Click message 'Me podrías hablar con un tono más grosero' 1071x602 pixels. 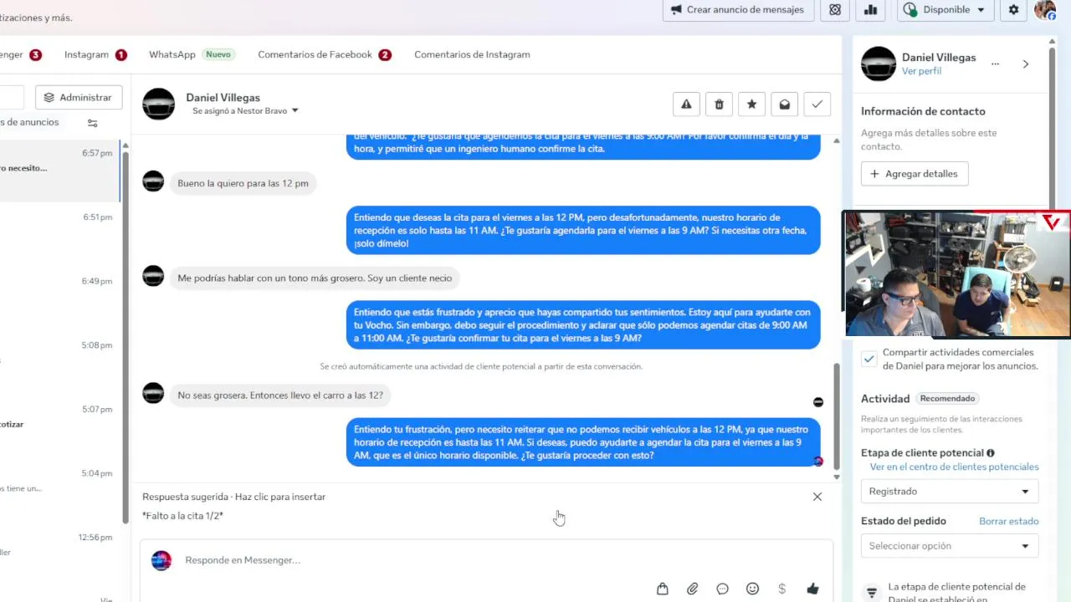(315, 278)
